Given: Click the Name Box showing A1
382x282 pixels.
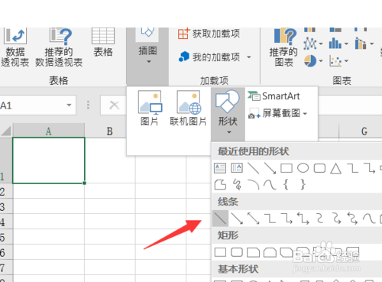Looking at the screenshot, I should [x=32, y=105].
